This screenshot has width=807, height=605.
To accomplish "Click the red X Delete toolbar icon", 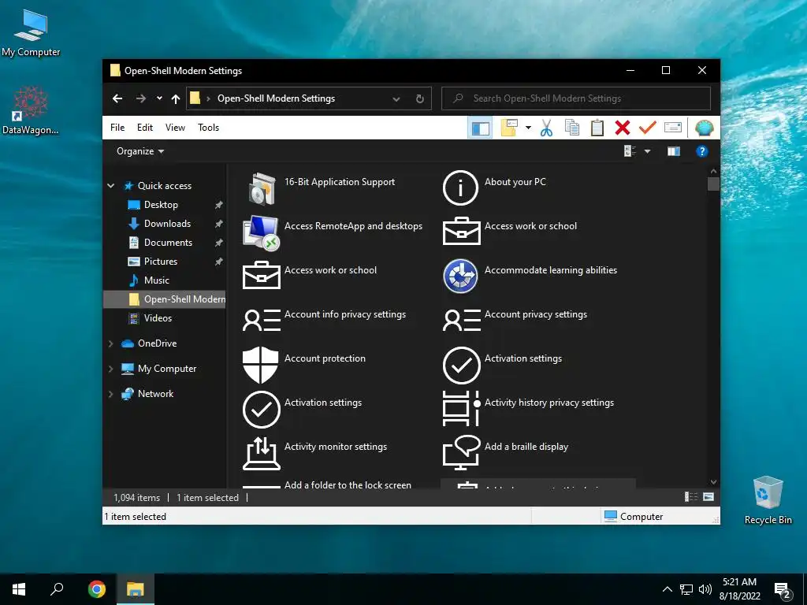I will (x=623, y=128).
